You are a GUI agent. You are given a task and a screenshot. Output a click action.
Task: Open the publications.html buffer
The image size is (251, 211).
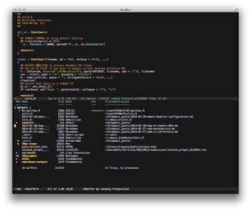(x=34, y=147)
